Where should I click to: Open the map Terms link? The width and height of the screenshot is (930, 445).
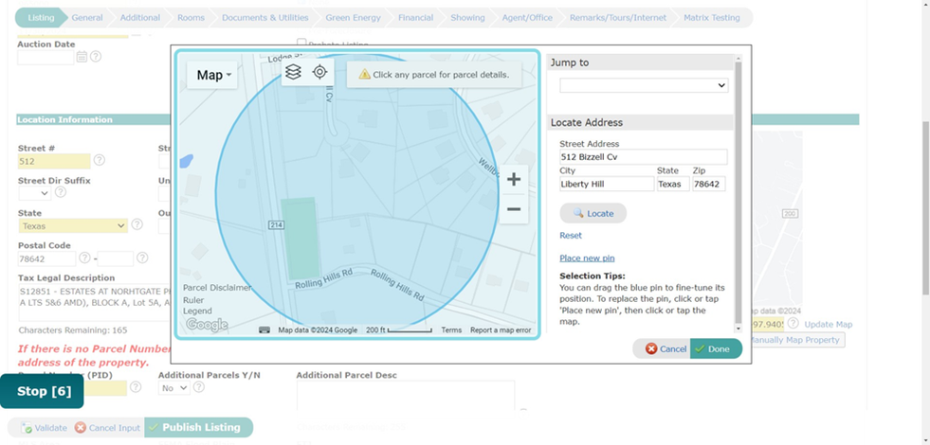(x=450, y=330)
